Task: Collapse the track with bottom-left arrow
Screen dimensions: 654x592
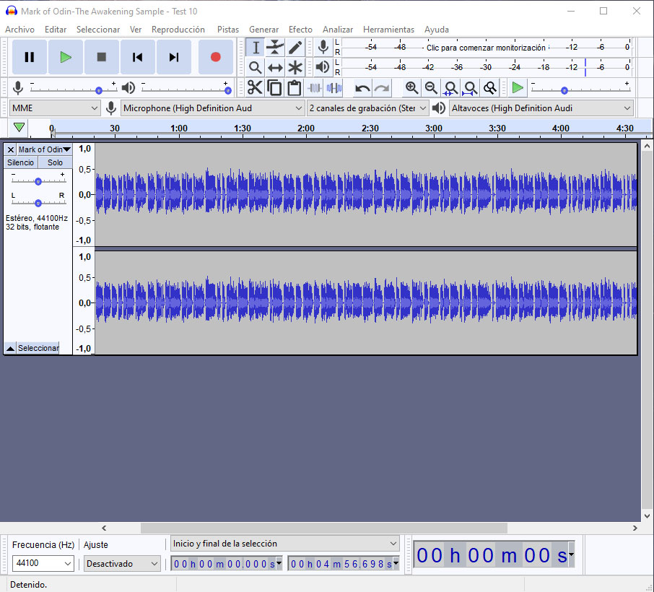Action: [x=10, y=349]
